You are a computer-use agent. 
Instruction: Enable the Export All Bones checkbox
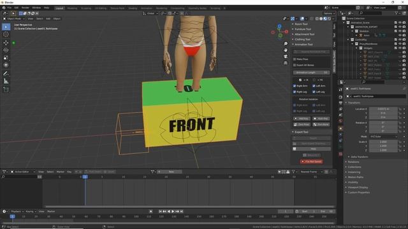(x=295, y=65)
